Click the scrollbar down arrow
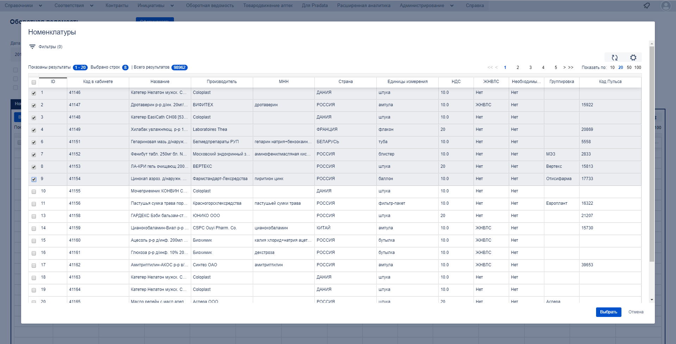This screenshot has height=344, width=676. coord(652,300)
